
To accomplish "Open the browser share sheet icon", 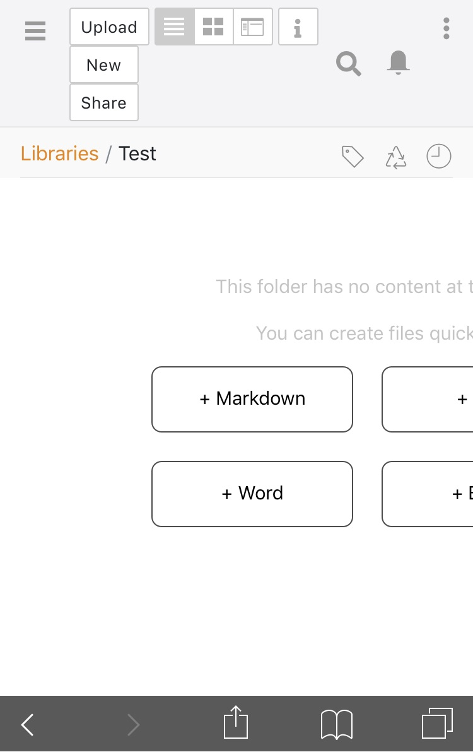I will pos(236,723).
